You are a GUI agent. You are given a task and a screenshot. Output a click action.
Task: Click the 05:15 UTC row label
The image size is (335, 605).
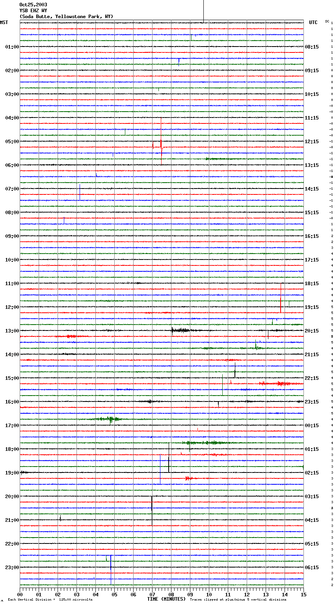click(x=312, y=544)
